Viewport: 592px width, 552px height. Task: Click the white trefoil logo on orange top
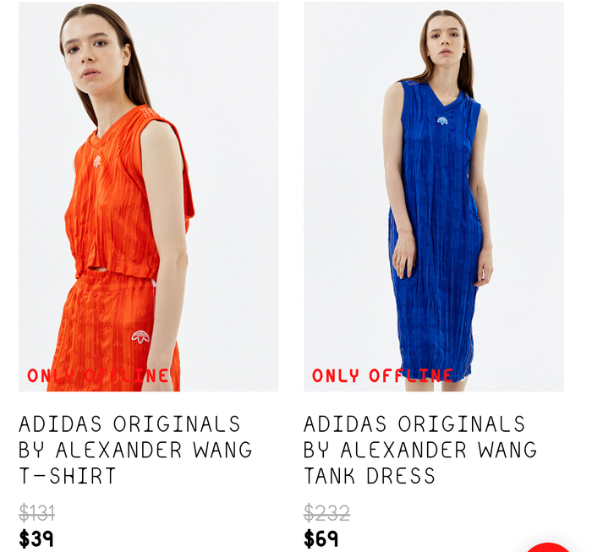click(97, 161)
